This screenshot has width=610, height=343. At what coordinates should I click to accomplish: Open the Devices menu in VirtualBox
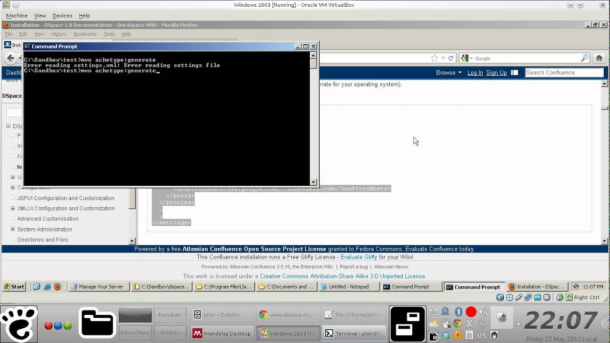point(62,16)
